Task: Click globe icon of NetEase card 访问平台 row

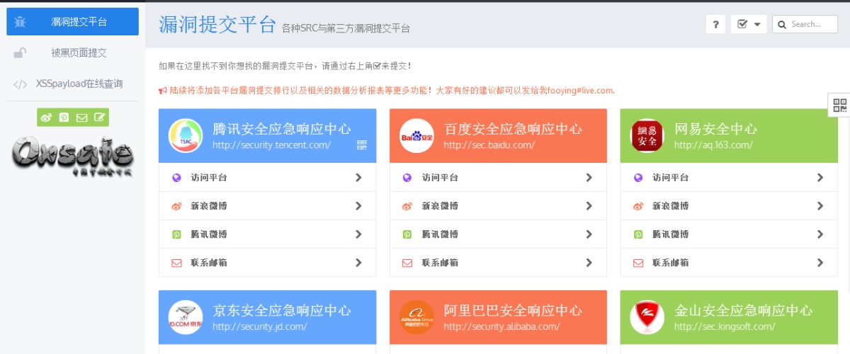Action: 638,178
